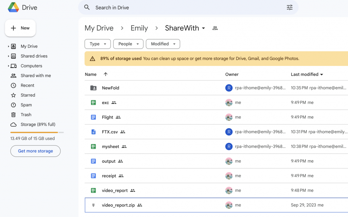Click the New button
This screenshot has width=348, height=217.
(20, 28)
